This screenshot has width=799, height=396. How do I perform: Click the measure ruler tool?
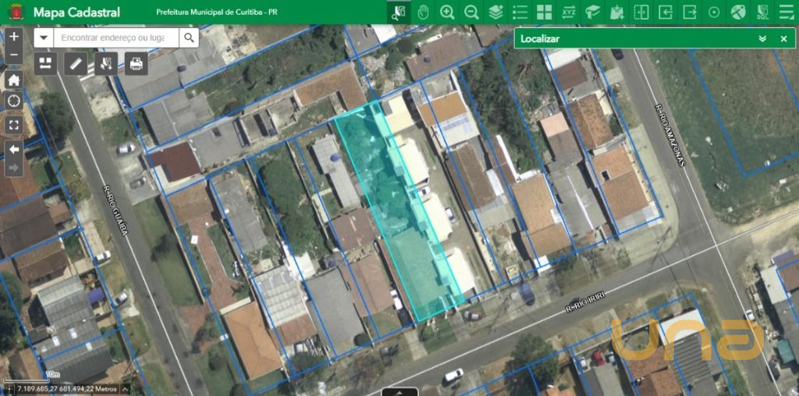tap(76, 64)
